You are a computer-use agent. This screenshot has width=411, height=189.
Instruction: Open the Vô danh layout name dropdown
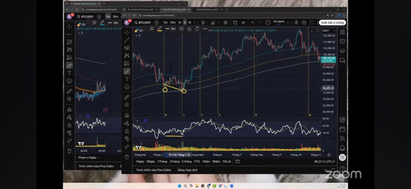281,22
